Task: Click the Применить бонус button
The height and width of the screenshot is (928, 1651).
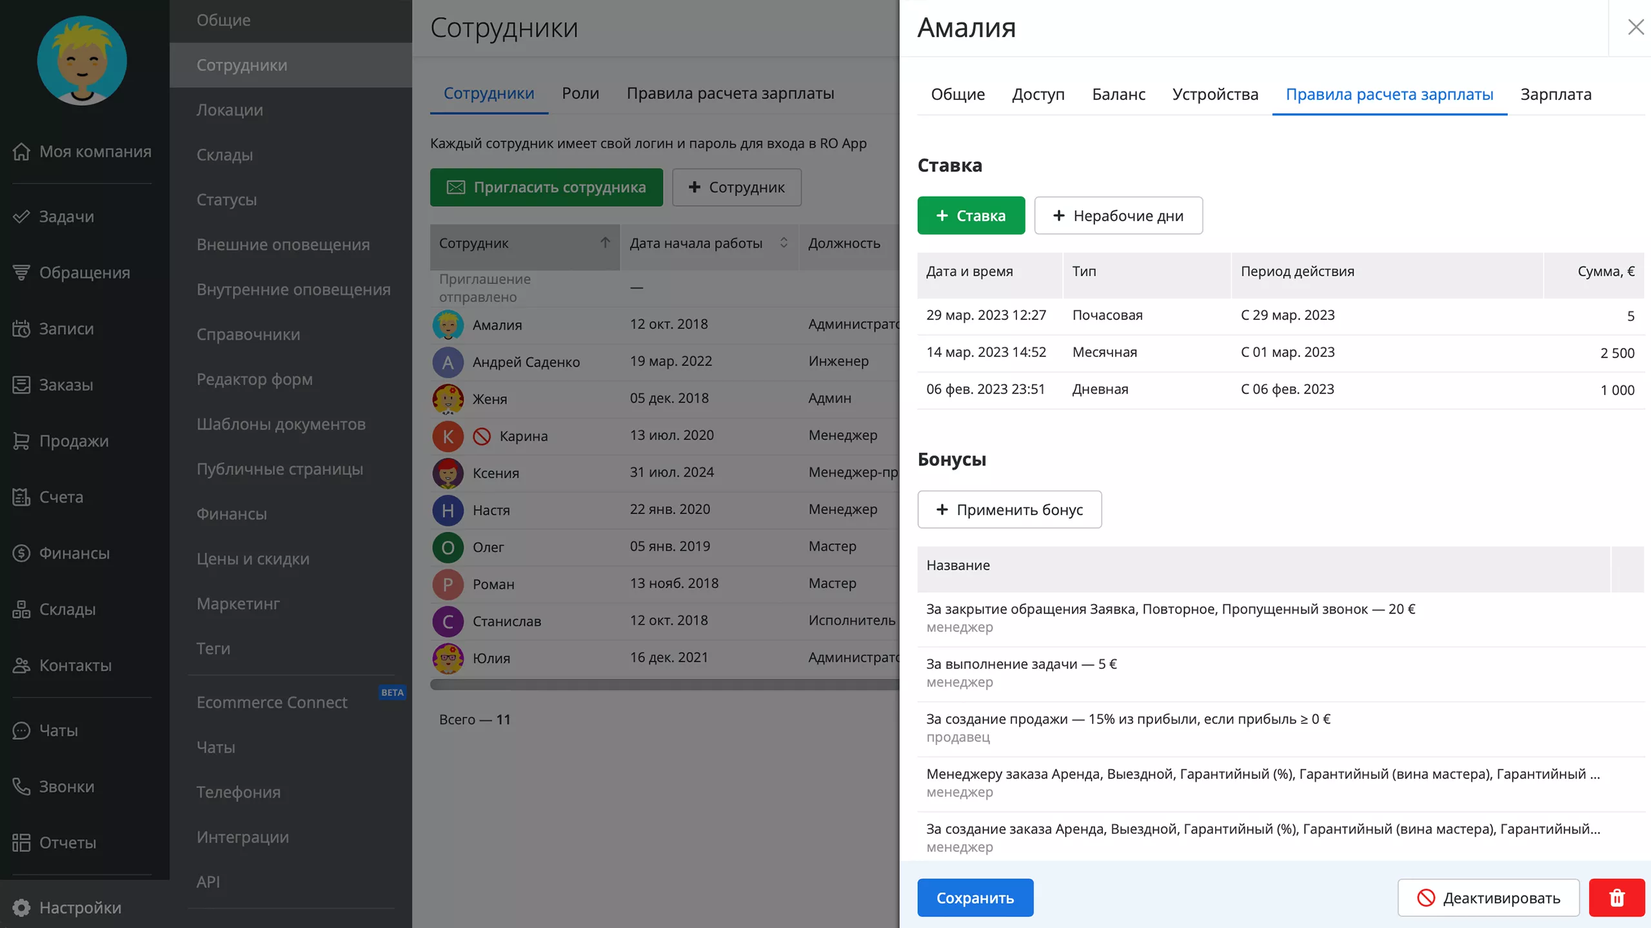Action: (1009, 510)
